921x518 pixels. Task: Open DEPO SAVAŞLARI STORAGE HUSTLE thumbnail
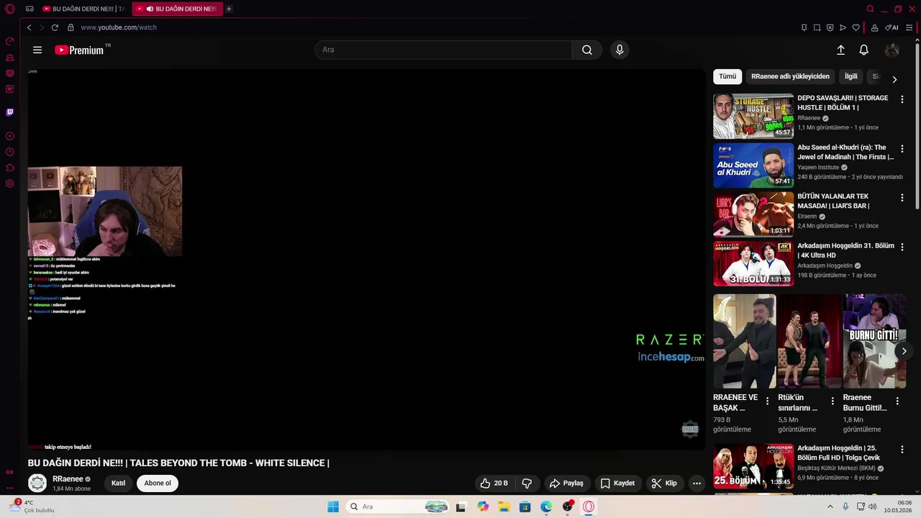[753, 116]
